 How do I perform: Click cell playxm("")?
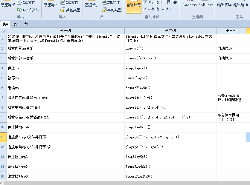(170, 49)
